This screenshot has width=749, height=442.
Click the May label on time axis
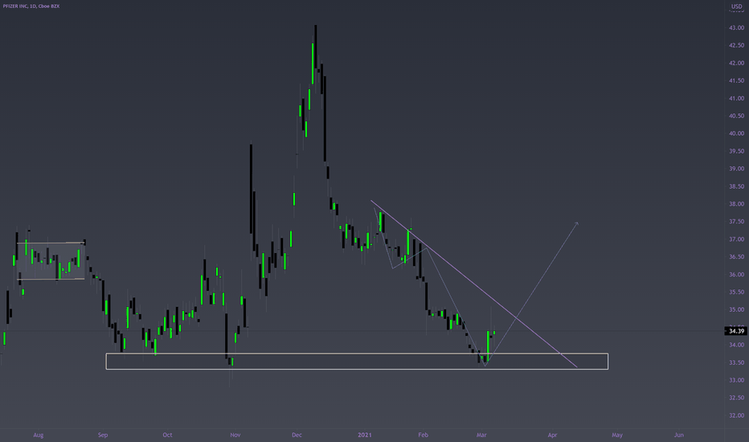617,436
